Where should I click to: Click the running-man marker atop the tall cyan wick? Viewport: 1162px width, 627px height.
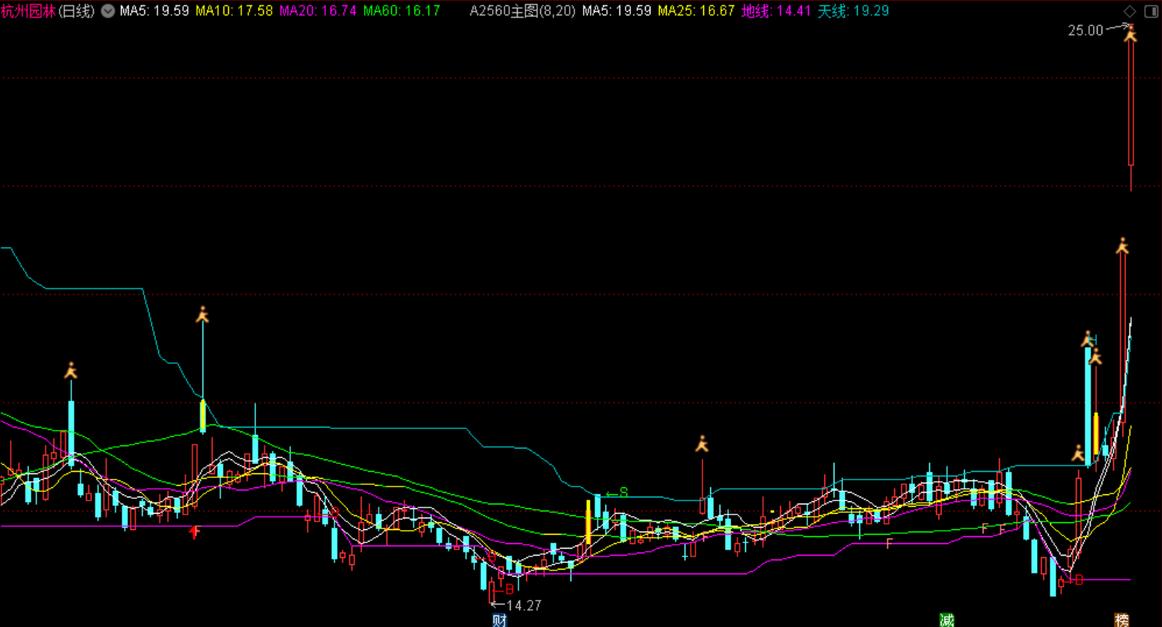pos(203,314)
